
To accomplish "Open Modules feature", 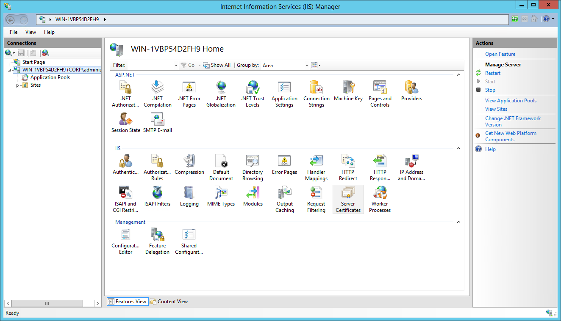I will point(253,196).
